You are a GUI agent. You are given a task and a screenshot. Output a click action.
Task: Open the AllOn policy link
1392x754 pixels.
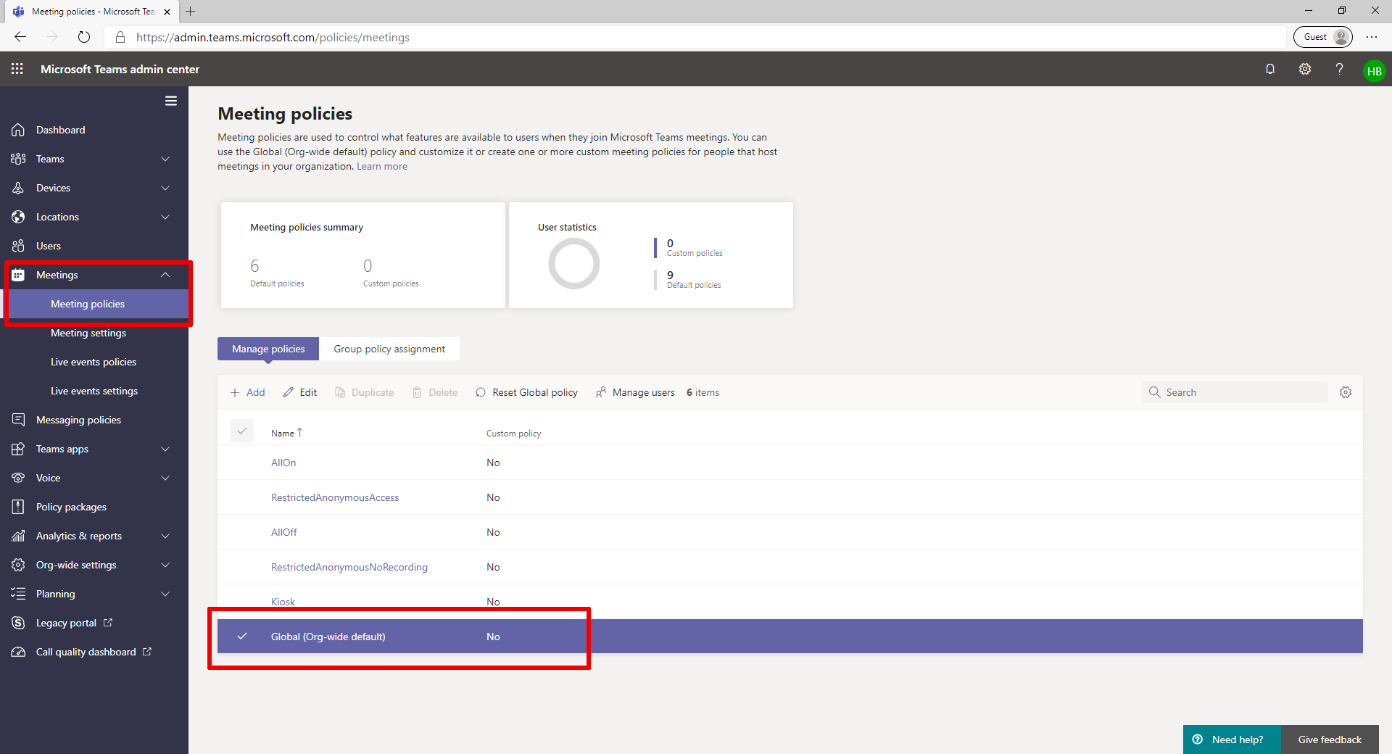tap(283, 463)
